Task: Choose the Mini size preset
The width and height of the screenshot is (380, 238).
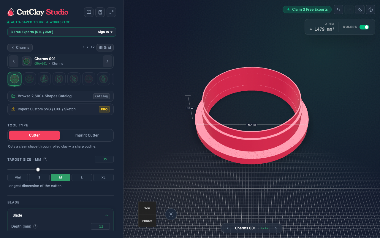Action: 18,178
